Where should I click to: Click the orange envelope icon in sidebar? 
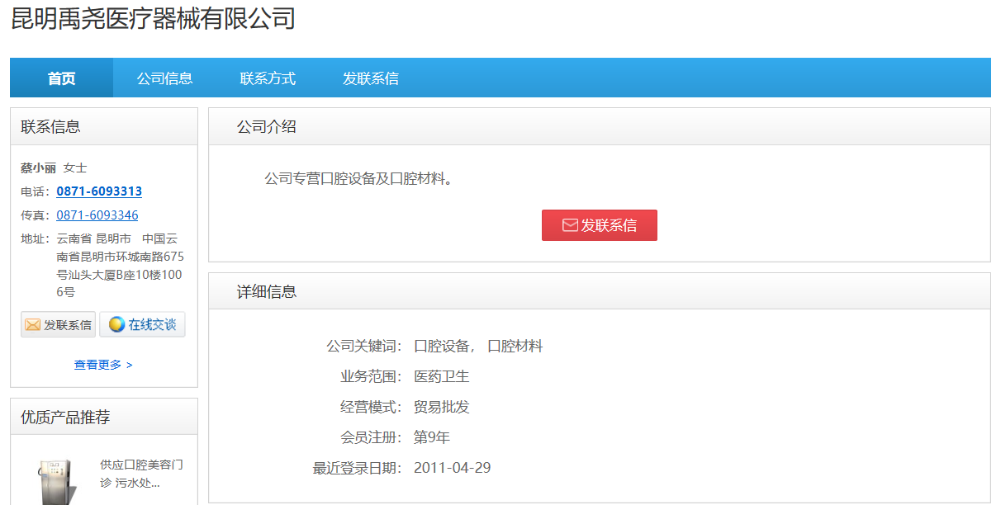click(33, 325)
